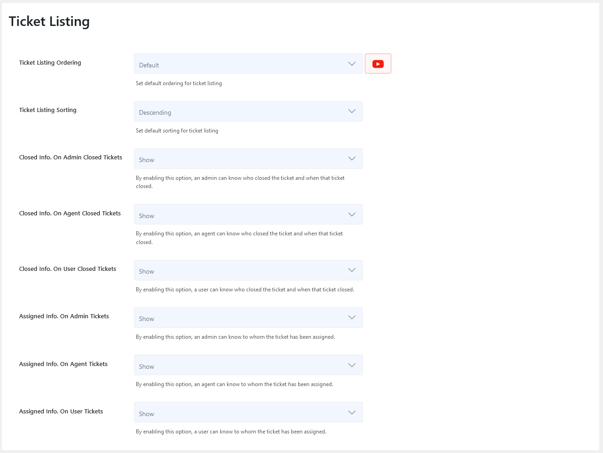The height and width of the screenshot is (453, 603).
Task: Click the Ticket Listing page heading
Action: (49, 21)
